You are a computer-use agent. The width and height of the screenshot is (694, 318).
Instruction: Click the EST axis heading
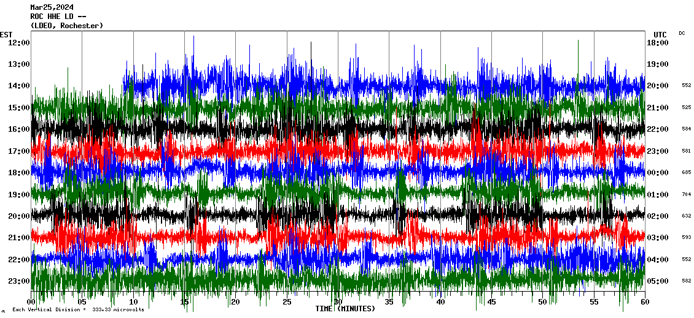point(6,34)
